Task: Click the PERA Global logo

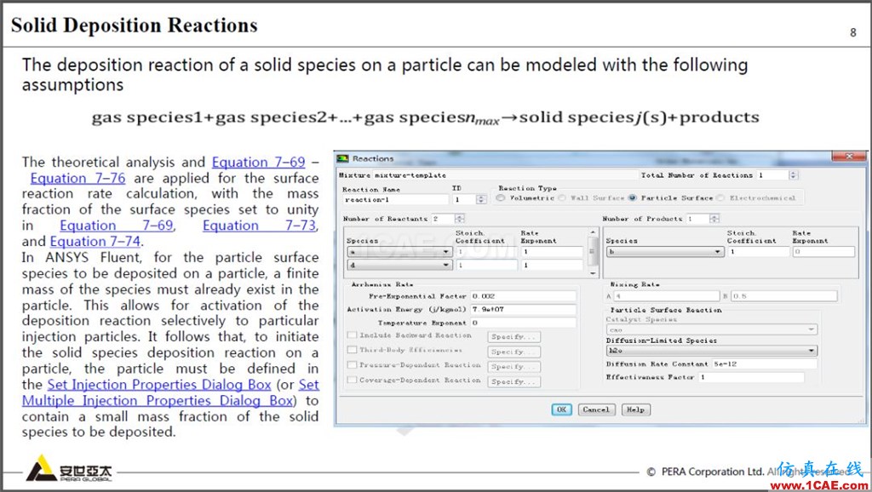Action: pyautogui.click(x=69, y=468)
